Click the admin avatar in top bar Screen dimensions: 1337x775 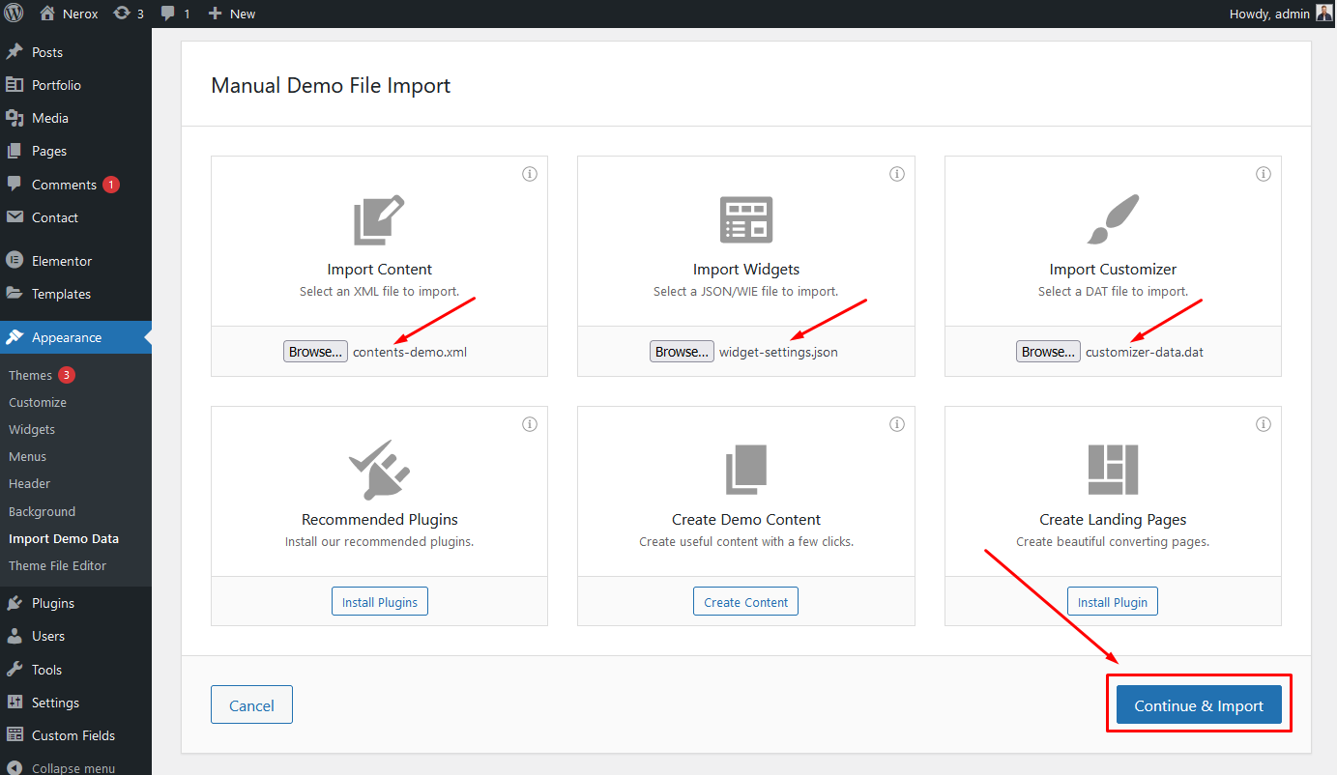[1323, 14]
